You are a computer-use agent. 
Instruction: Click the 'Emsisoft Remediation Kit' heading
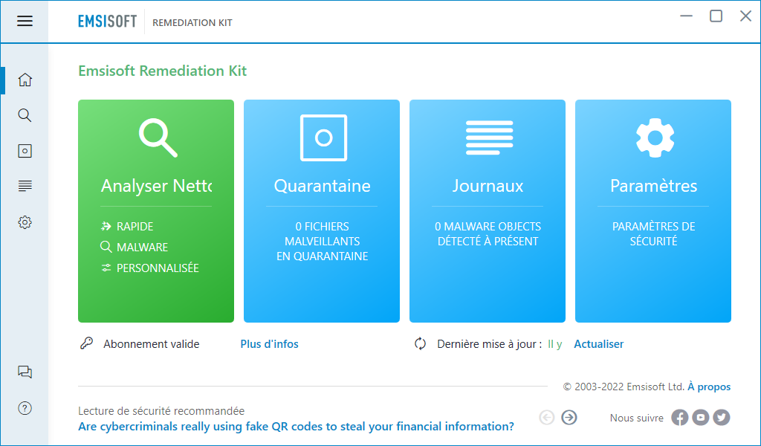[x=163, y=71]
